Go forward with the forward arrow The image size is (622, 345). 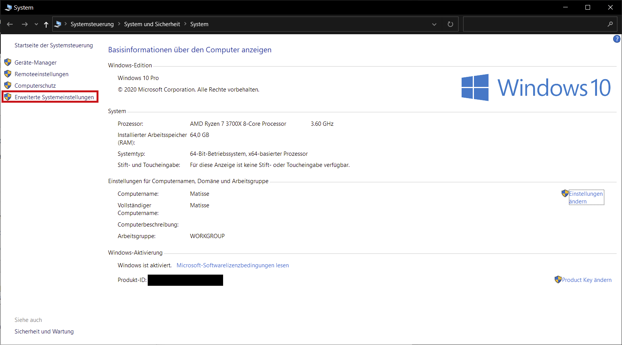(x=25, y=24)
